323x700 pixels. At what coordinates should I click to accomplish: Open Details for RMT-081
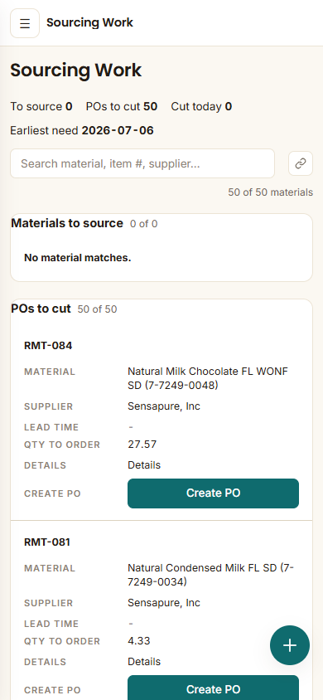(144, 662)
